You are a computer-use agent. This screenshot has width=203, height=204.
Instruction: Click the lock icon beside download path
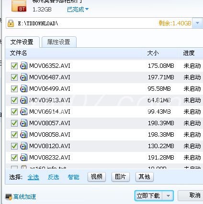pos(11,23)
